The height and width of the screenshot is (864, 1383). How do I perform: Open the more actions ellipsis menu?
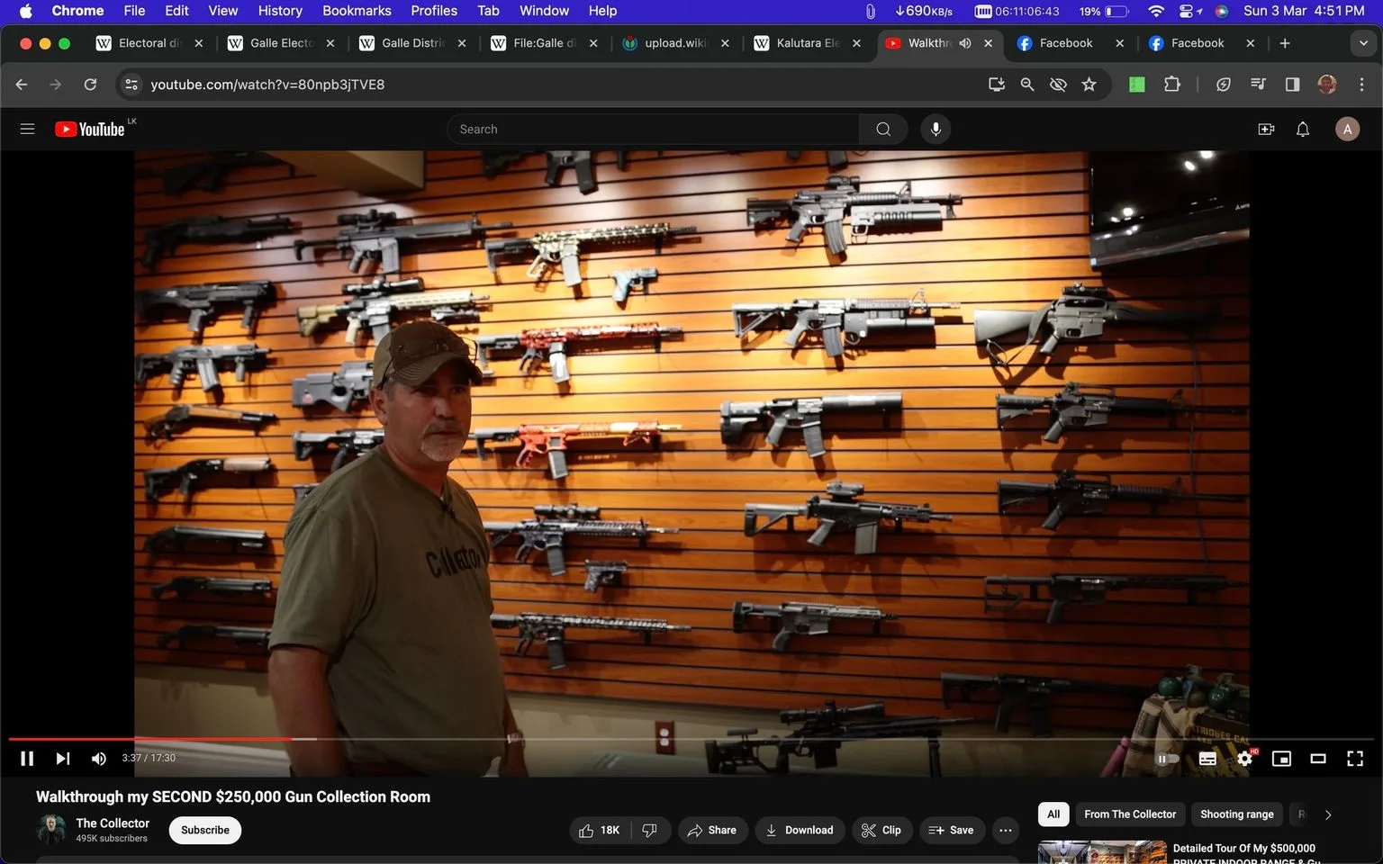1005,830
